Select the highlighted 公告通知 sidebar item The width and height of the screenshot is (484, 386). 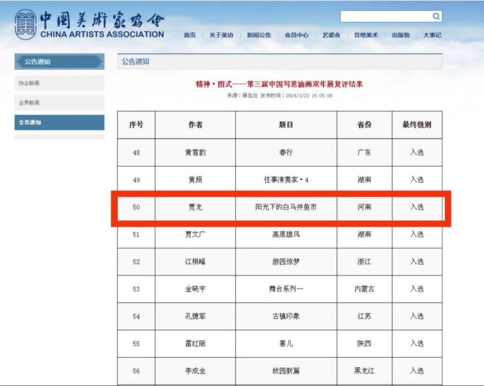click(59, 122)
